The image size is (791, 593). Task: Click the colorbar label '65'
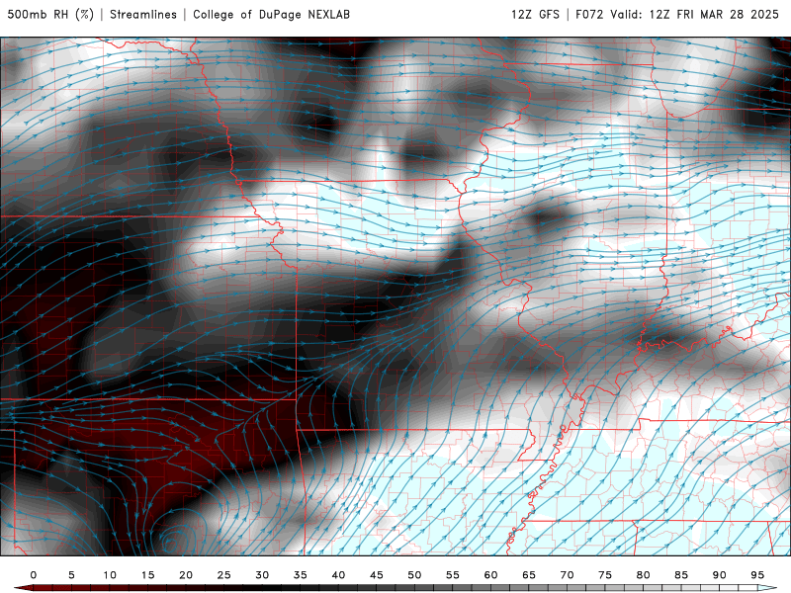click(x=529, y=575)
